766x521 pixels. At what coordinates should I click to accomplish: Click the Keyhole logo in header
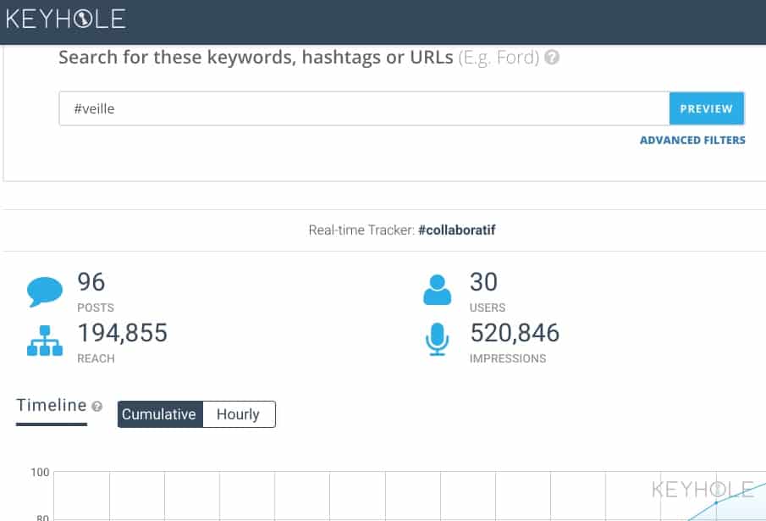[x=66, y=19]
